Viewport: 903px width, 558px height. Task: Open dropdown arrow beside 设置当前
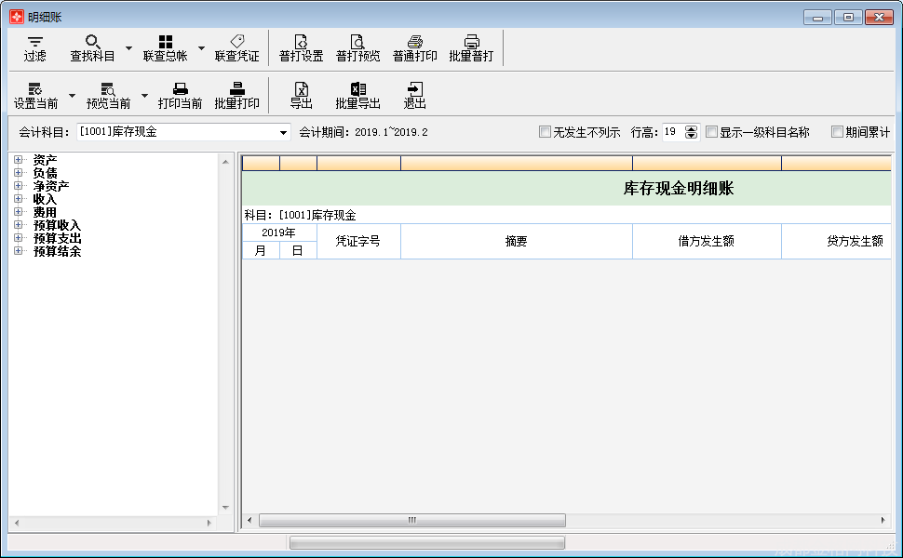coord(72,96)
